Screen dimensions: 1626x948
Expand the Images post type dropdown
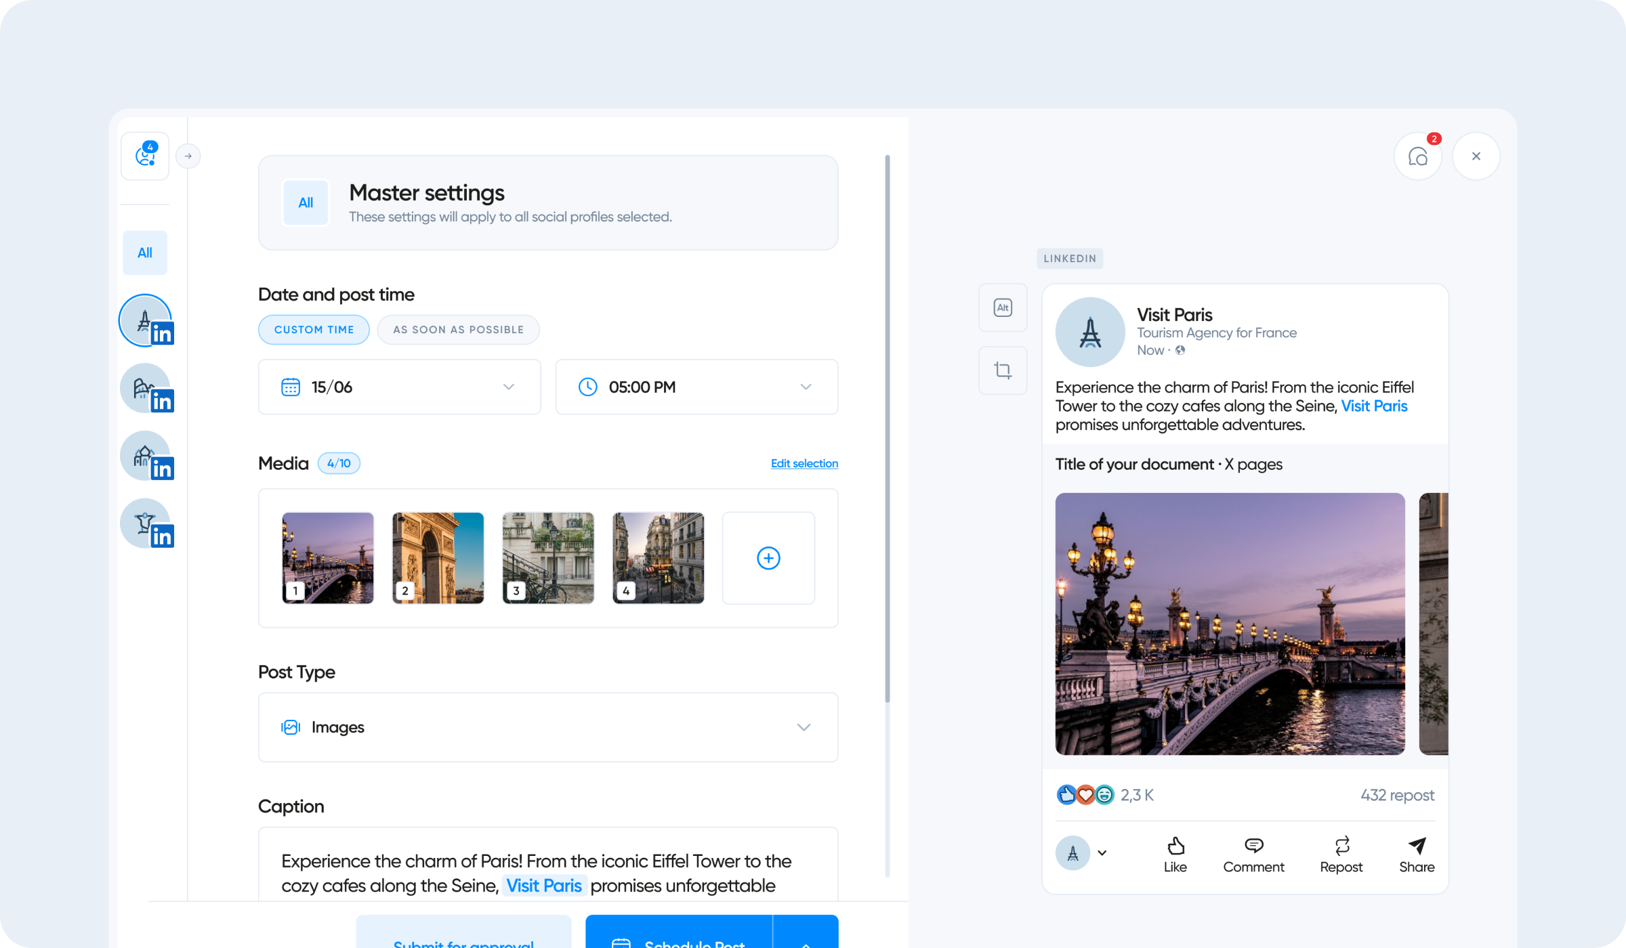click(547, 727)
